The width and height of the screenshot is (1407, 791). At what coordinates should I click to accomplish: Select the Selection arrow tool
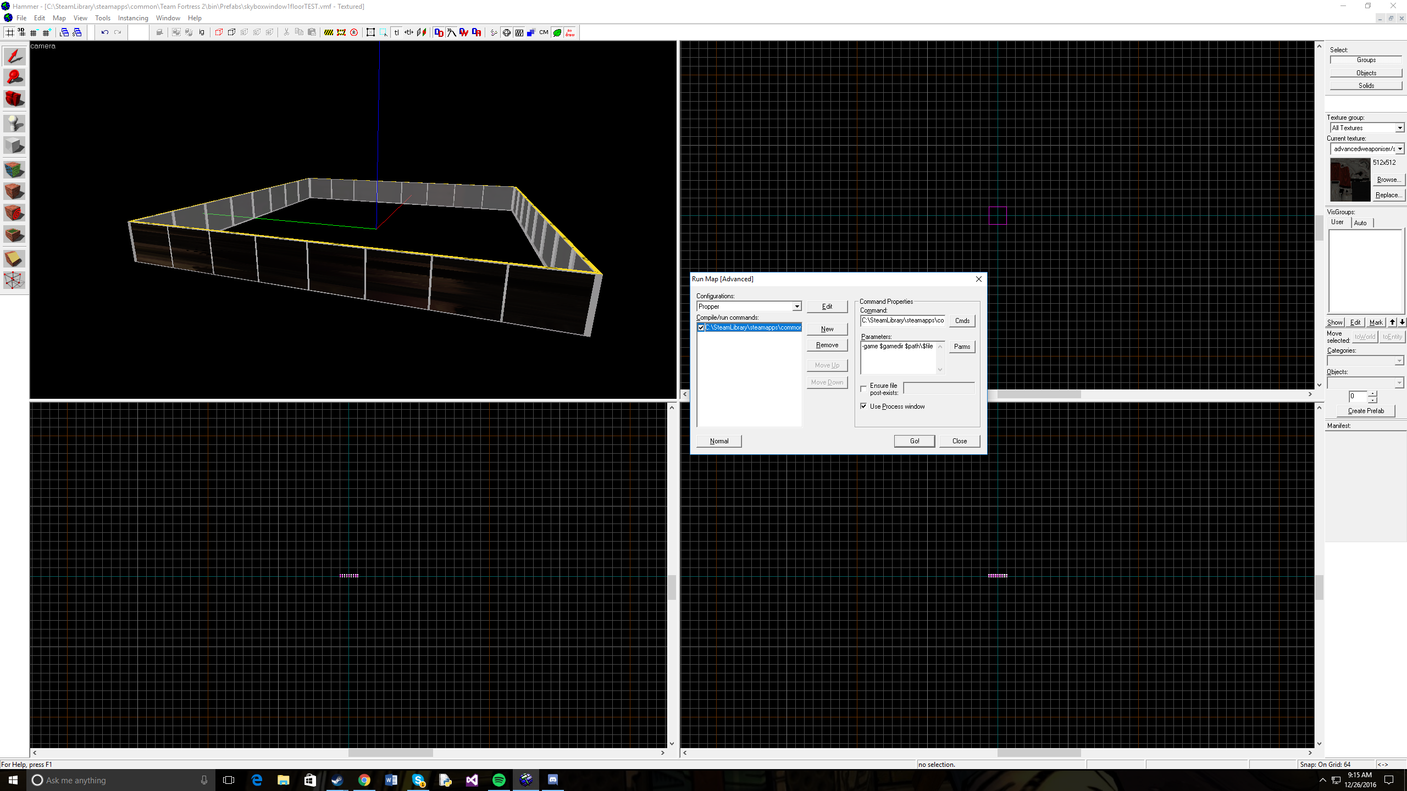[x=14, y=57]
